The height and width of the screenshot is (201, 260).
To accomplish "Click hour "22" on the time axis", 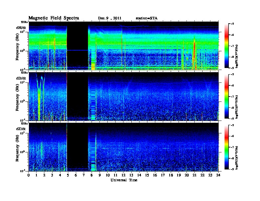I will pos(203,175).
